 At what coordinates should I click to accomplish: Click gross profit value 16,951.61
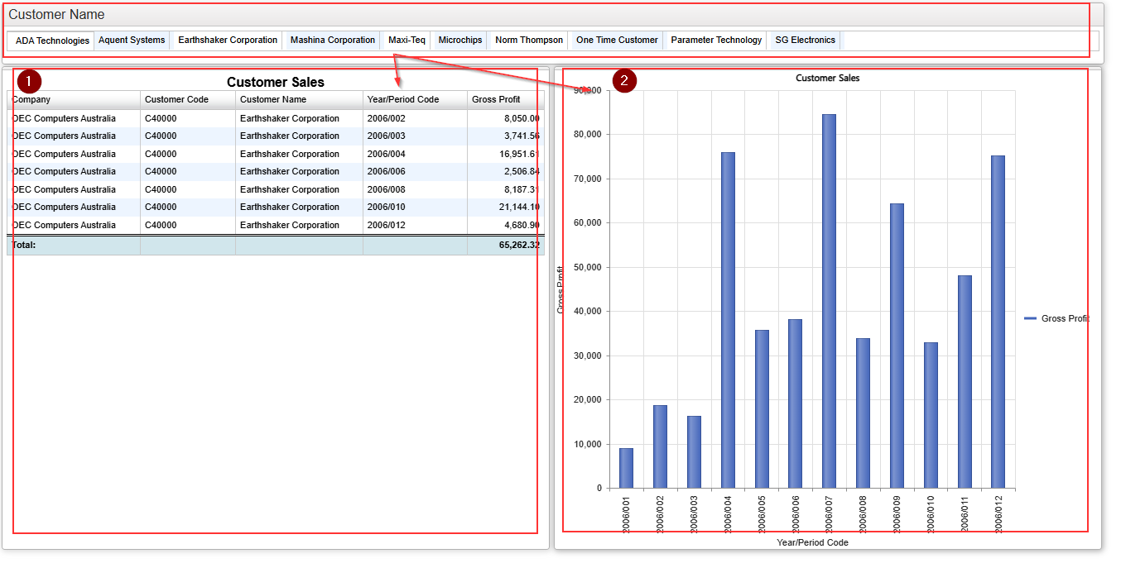(x=519, y=154)
